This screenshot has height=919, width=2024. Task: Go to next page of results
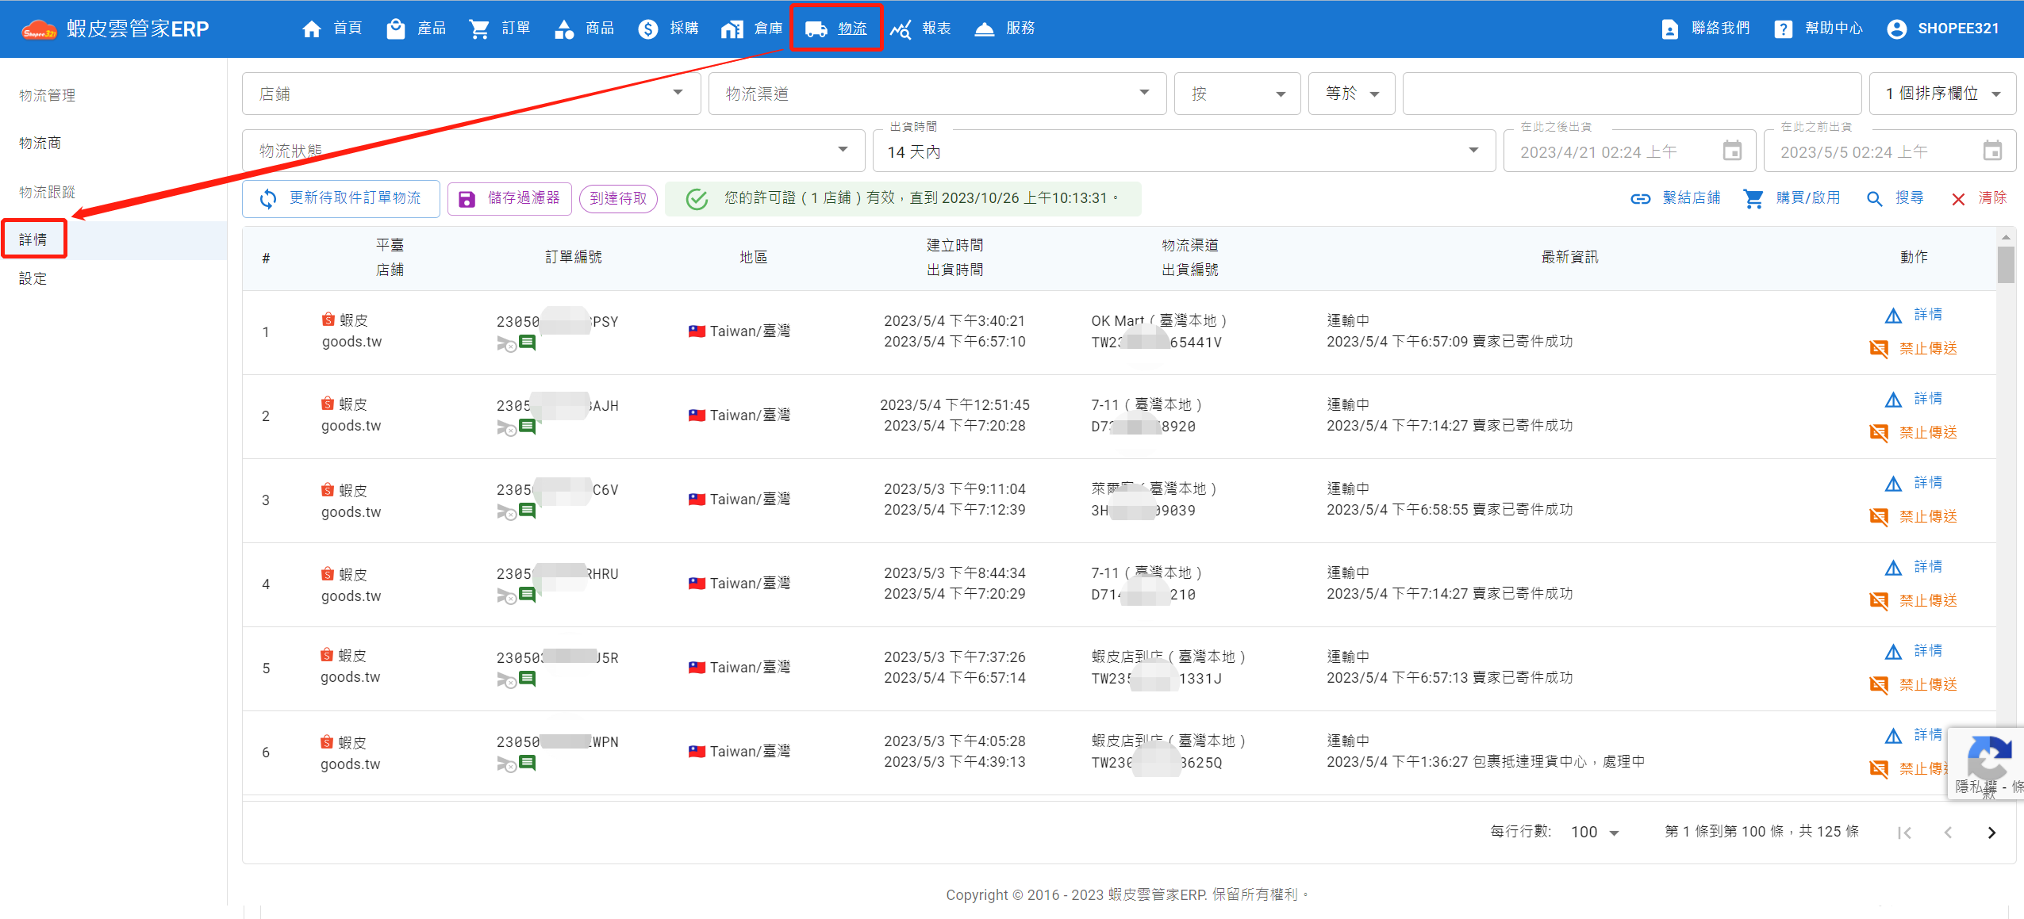tap(1991, 833)
